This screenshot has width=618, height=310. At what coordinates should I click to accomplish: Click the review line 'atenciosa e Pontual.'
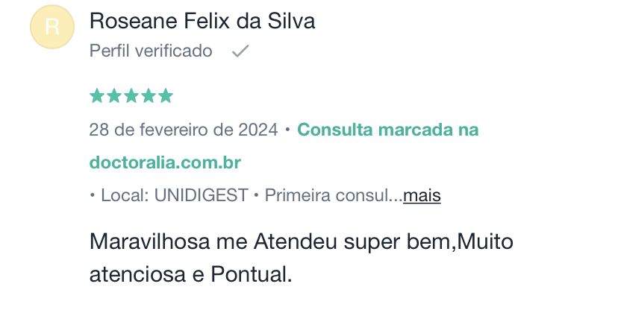pyautogui.click(x=191, y=274)
